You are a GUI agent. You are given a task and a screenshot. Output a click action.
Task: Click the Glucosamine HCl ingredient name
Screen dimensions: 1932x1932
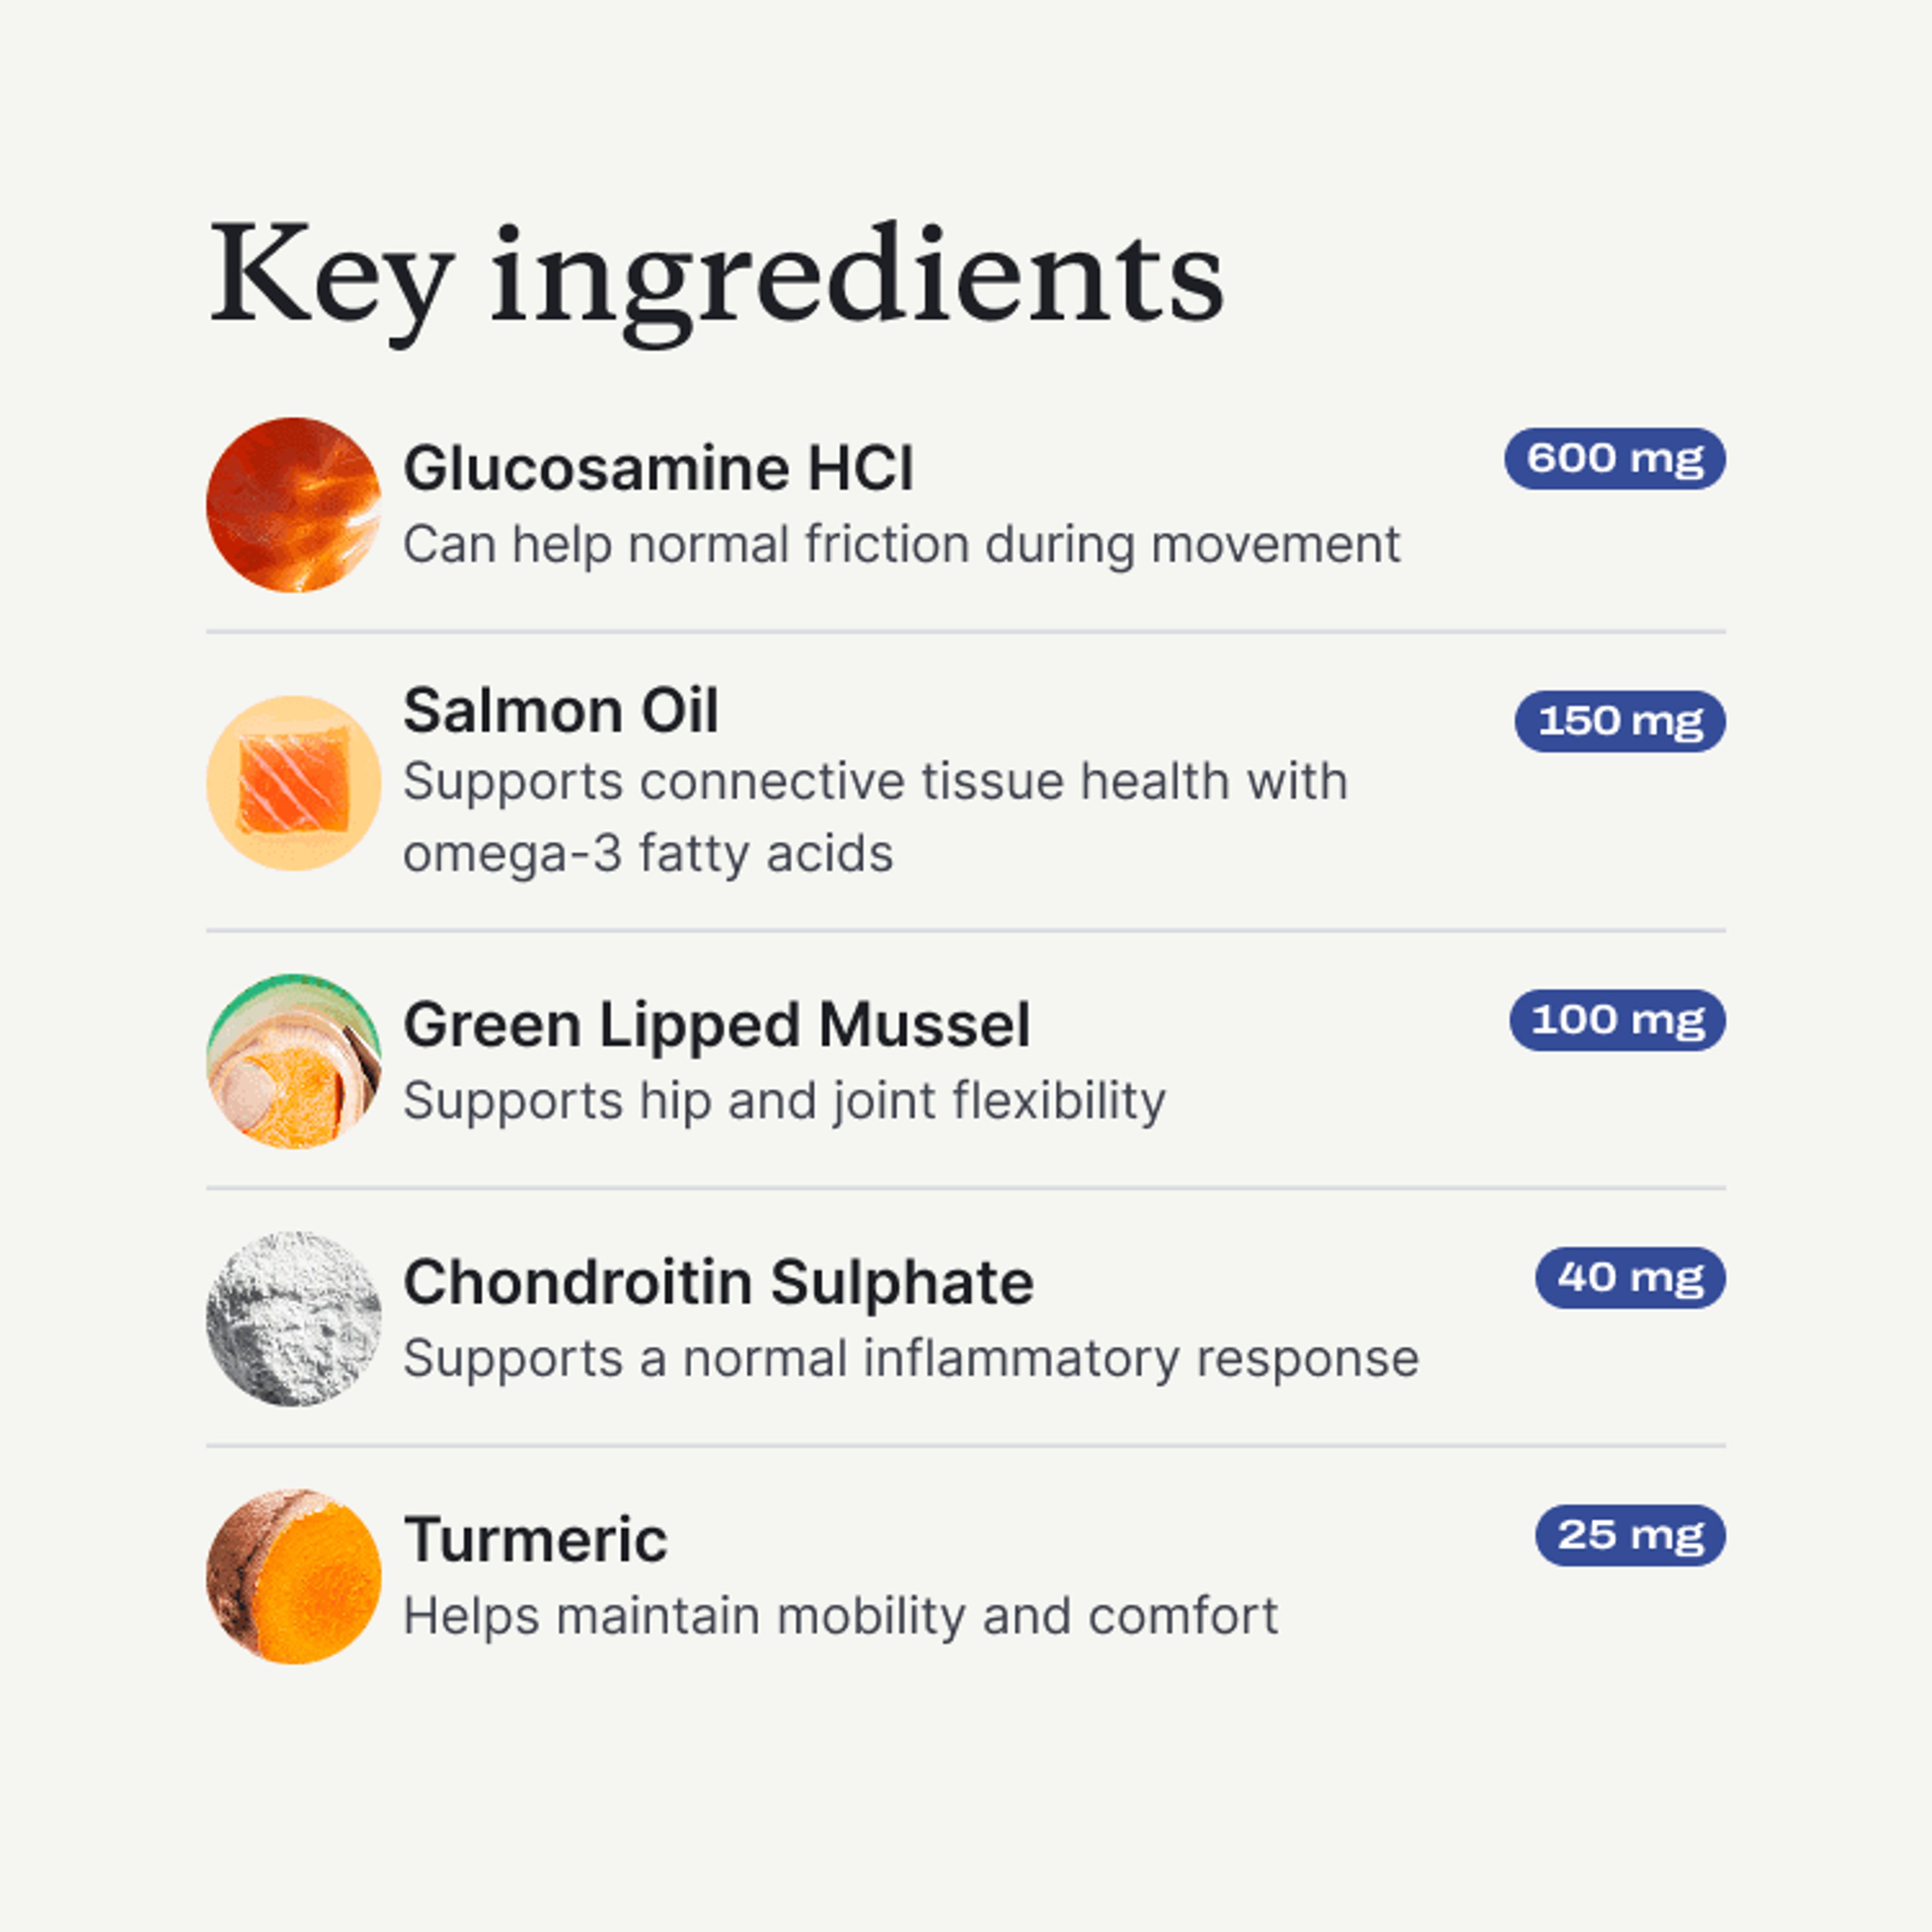(x=658, y=468)
